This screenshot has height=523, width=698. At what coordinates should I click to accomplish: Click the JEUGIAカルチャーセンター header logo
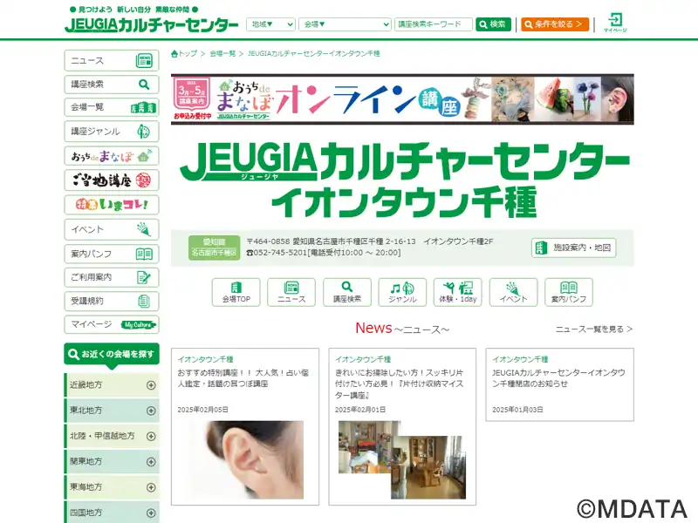pyautogui.click(x=151, y=25)
